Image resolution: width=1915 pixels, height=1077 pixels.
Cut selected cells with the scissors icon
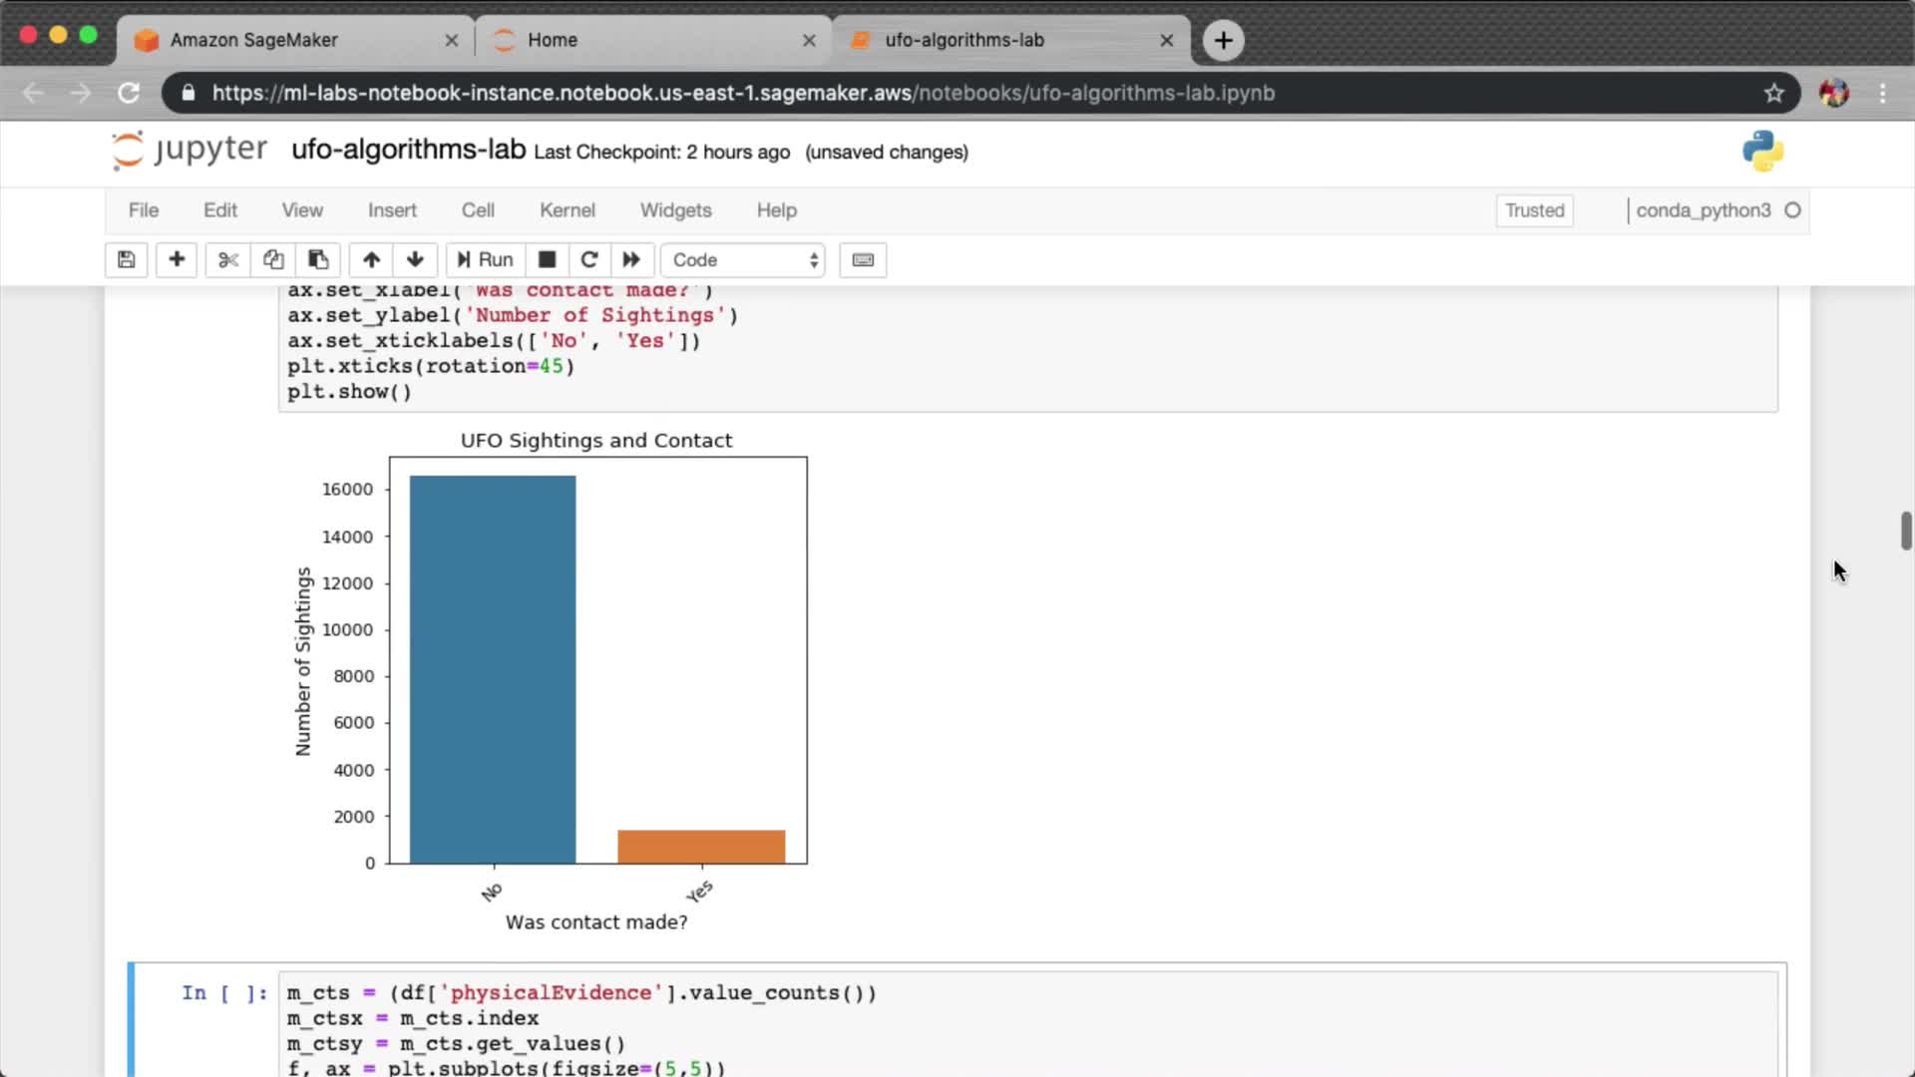tap(228, 260)
